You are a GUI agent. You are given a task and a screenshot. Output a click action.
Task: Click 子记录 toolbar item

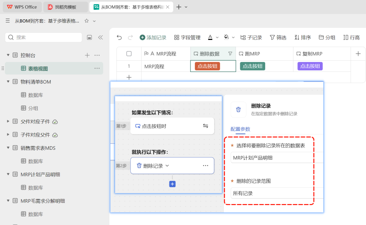[251, 37]
